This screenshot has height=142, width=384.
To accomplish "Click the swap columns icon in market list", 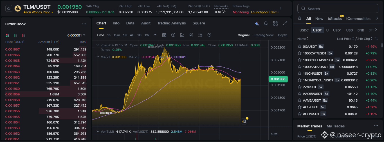I will 376,39.
